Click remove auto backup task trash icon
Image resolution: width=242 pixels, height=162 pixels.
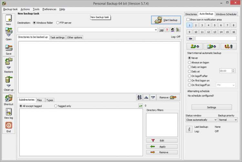pos(228,47)
